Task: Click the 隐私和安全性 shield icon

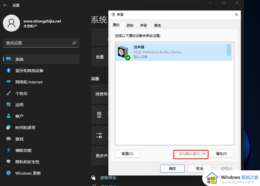Action: coord(9,162)
